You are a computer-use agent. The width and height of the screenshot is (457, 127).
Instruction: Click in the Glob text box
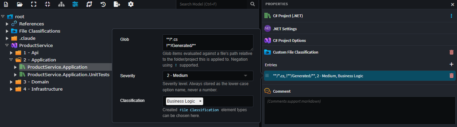tap(208, 43)
